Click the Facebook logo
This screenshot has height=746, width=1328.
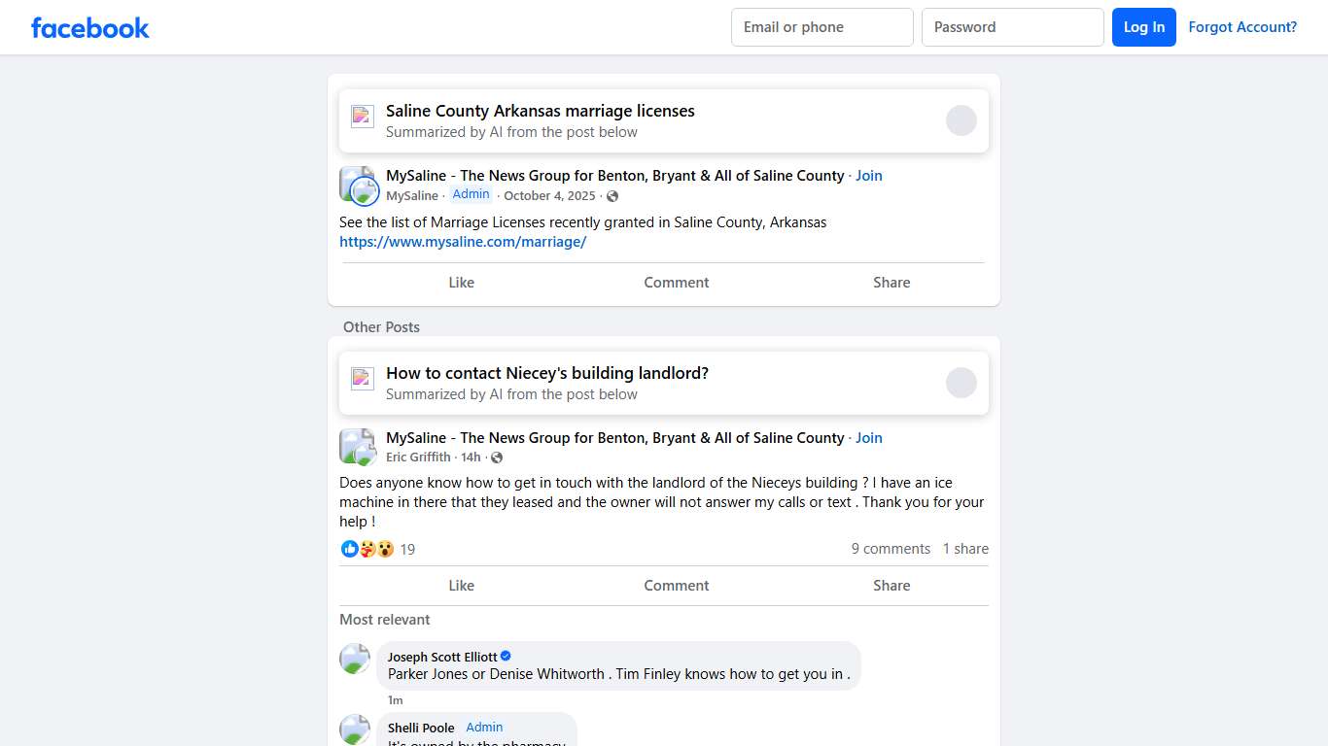tap(89, 27)
